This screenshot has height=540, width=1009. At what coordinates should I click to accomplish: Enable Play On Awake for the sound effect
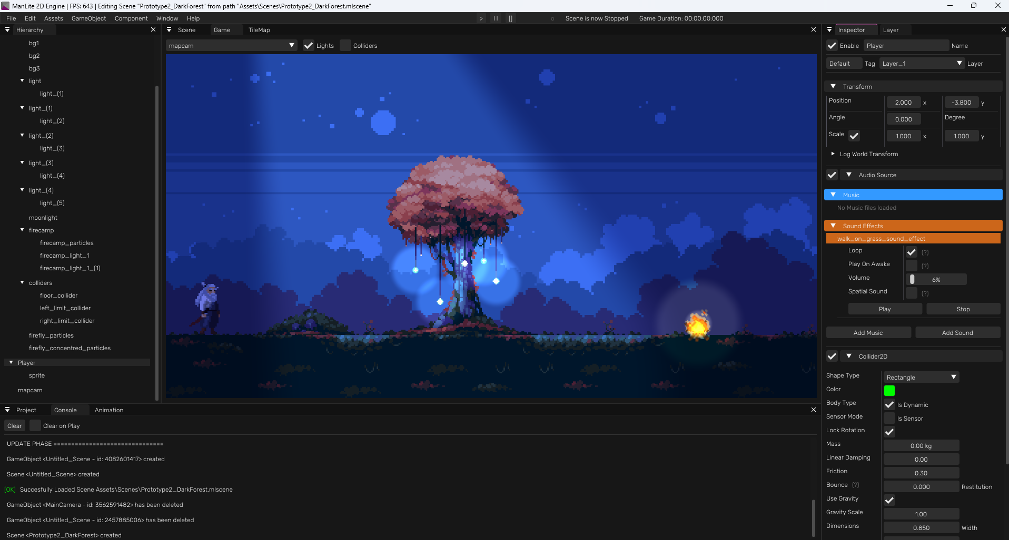pyautogui.click(x=911, y=266)
